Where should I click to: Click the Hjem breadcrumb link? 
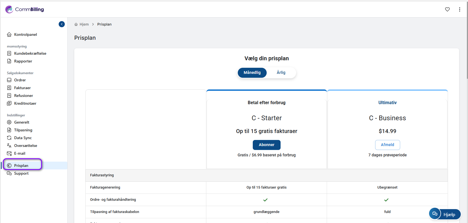point(84,24)
